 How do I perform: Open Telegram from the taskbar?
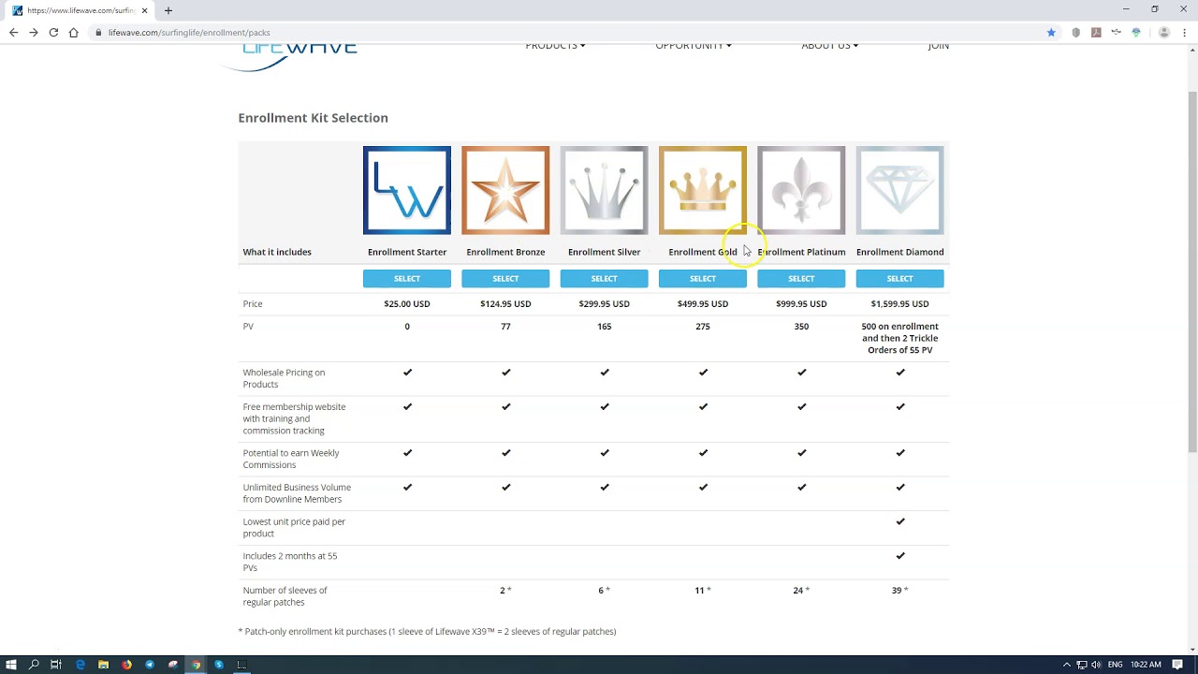[150, 665]
